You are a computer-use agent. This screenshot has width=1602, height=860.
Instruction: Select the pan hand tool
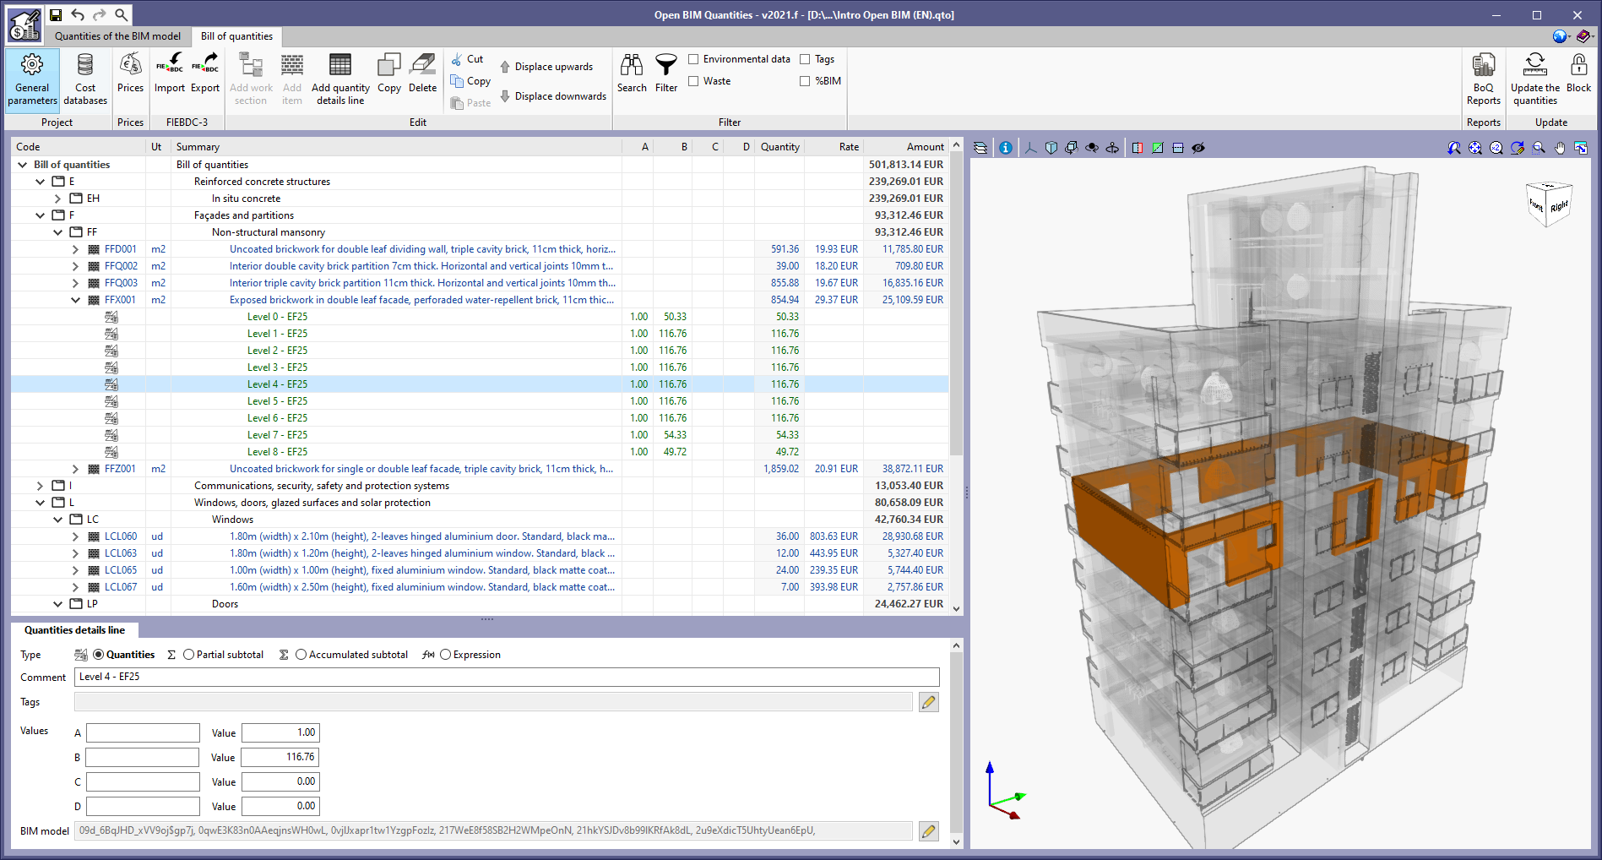1560,148
